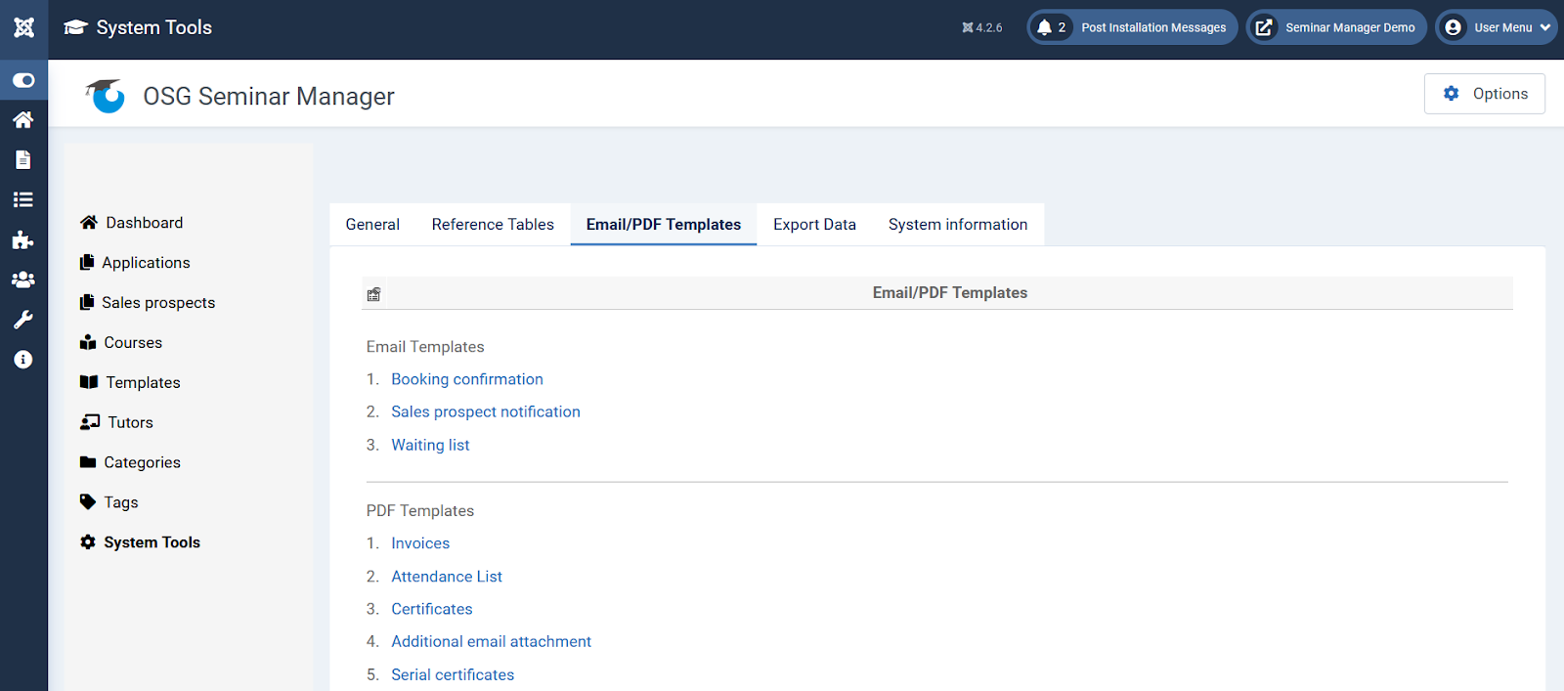
Task: Open Templates in the sidebar
Action: pos(130,383)
